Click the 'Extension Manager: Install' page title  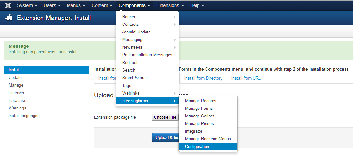click(x=54, y=18)
